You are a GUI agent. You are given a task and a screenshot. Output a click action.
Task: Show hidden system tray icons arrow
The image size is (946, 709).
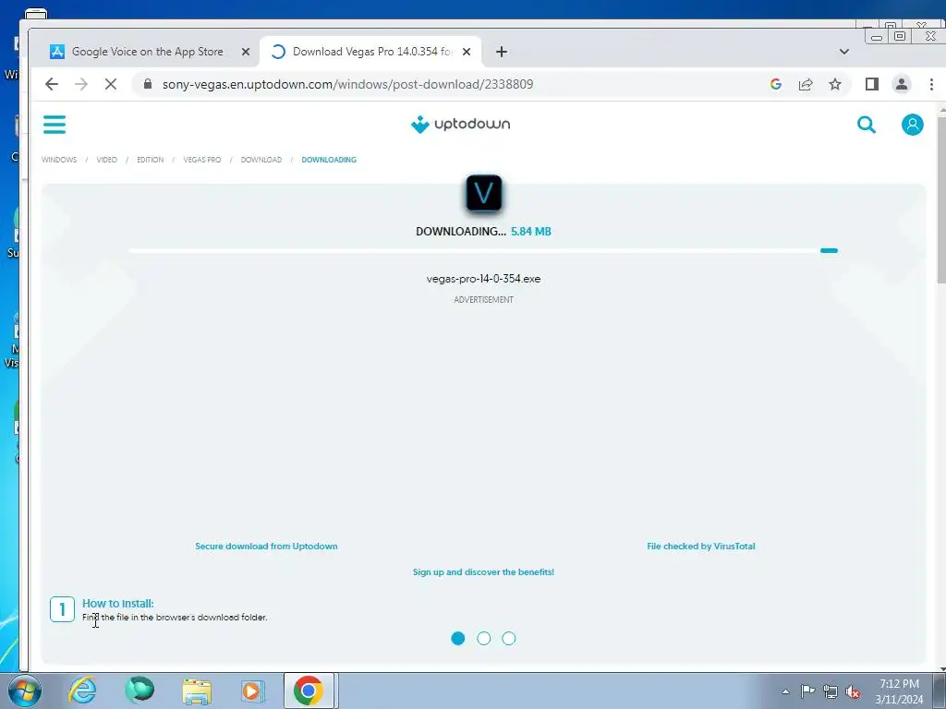[x=785, y=691]
